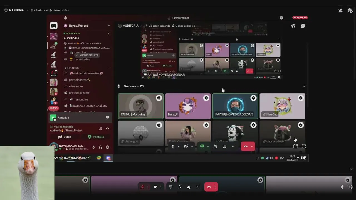356x200 pixels.
Task: Open Discord home in shared screen
Action: point(54,26)
